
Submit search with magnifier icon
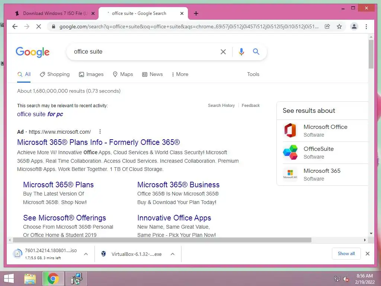pyautogui.click(x=256, y=51)
